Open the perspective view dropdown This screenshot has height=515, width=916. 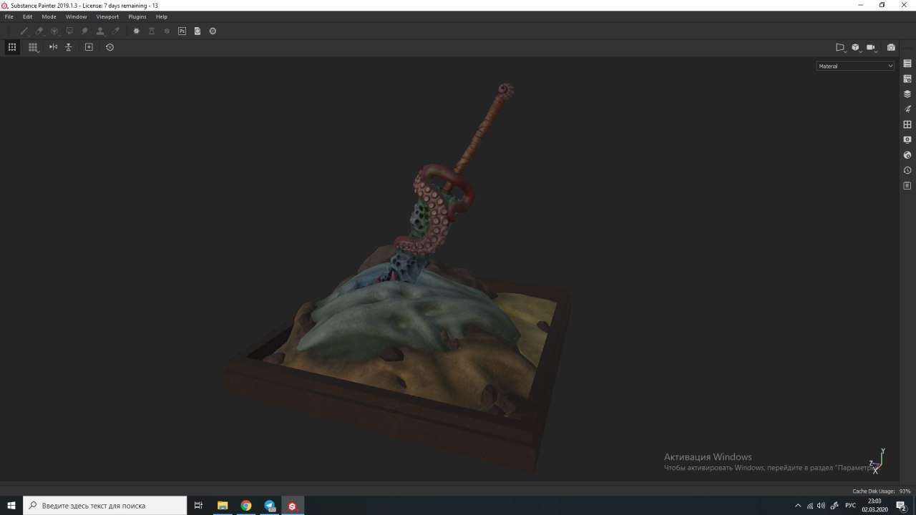(x=841, y=47)
